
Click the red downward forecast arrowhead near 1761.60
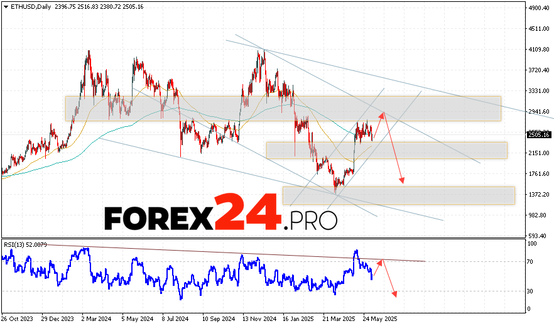402,180
